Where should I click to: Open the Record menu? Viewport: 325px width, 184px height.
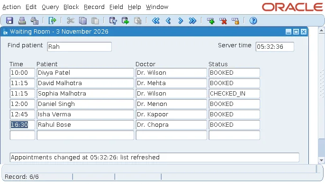click(x=94, y=7)
